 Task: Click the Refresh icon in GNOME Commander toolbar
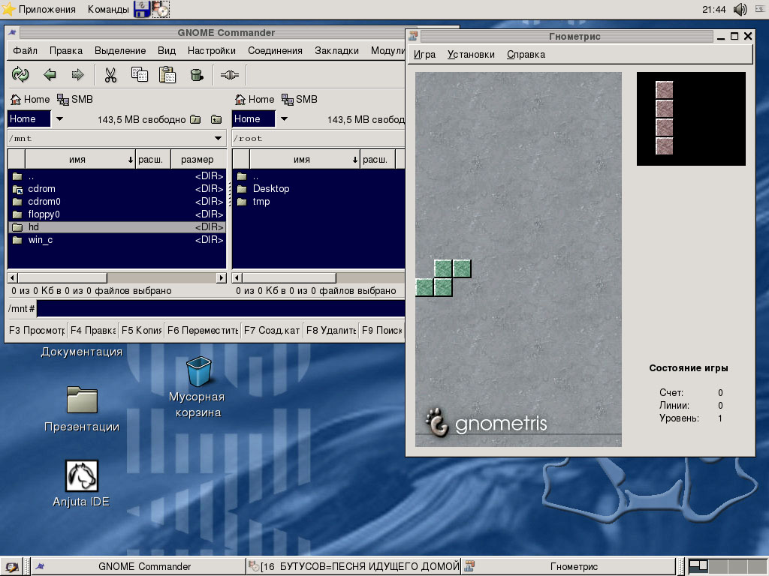tap(20, 74)
